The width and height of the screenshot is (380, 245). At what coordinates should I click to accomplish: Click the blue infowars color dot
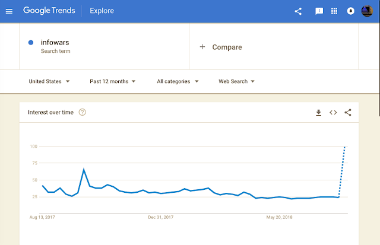[31, 43]
